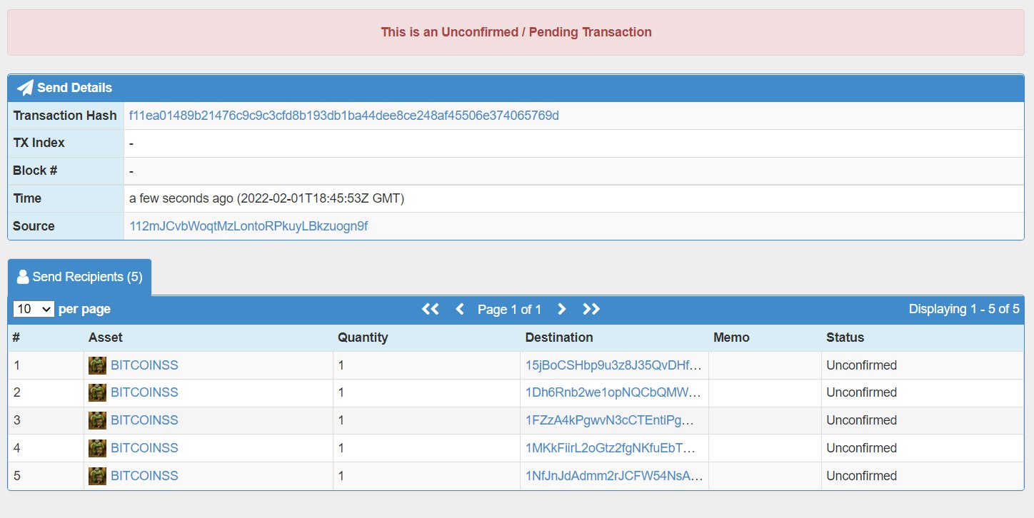This screenshot has width=1034, height=518.
Task: Click the Quantity column header
Action: coord(363,337)
